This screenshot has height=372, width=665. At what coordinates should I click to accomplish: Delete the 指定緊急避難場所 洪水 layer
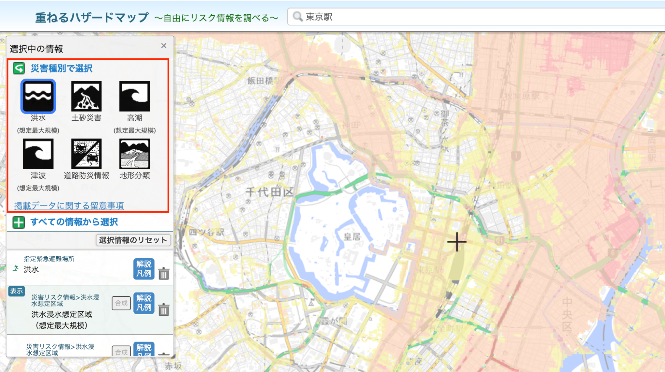tap(164, 274)
